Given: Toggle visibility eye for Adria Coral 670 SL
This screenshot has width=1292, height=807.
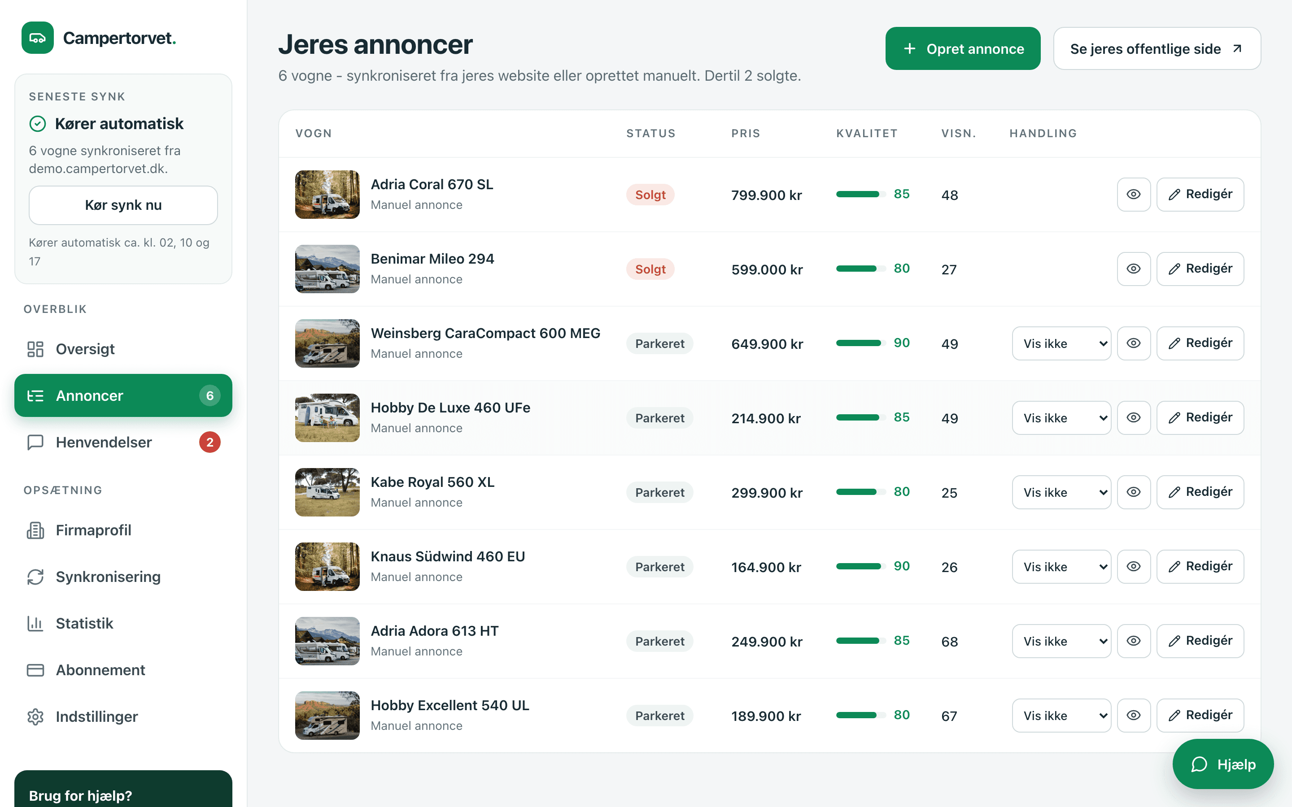Looking at the screenshot, I should tap(1134, 194).
